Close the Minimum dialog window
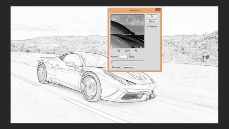The height and width of the screenshot is (129, 229). tap(158, 10)
